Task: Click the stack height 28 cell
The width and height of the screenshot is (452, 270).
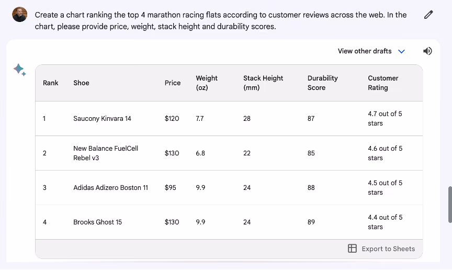Action: pos(247,119)
